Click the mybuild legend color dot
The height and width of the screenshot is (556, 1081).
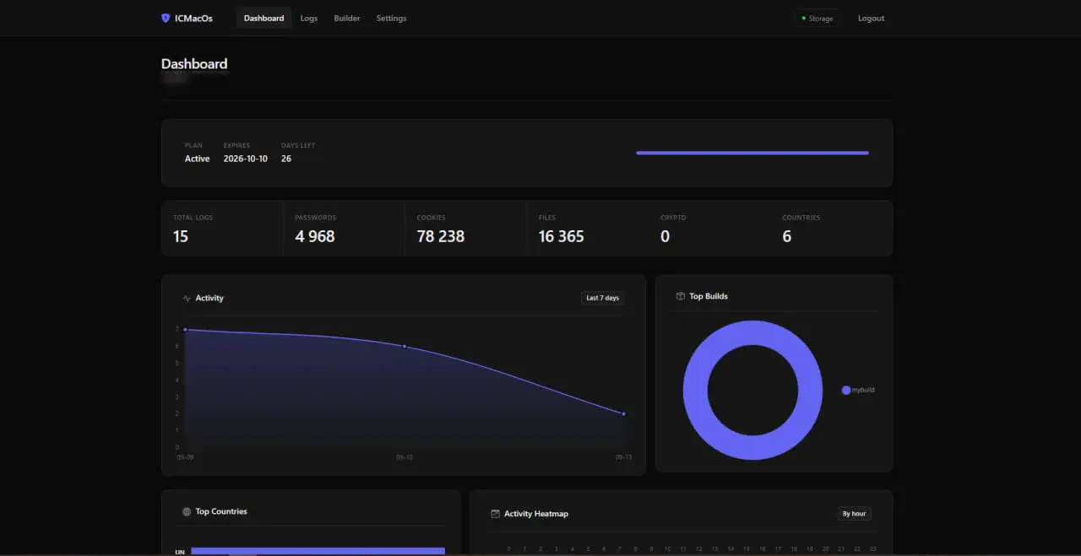[846, 390]
